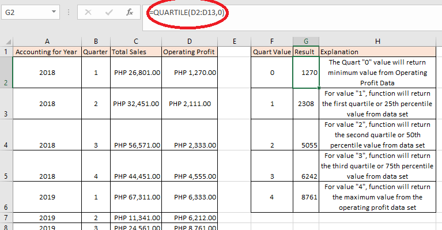Confirm entry with the checkmark icon
This screenshot has width=442, height=230.
tap(109, 12)
